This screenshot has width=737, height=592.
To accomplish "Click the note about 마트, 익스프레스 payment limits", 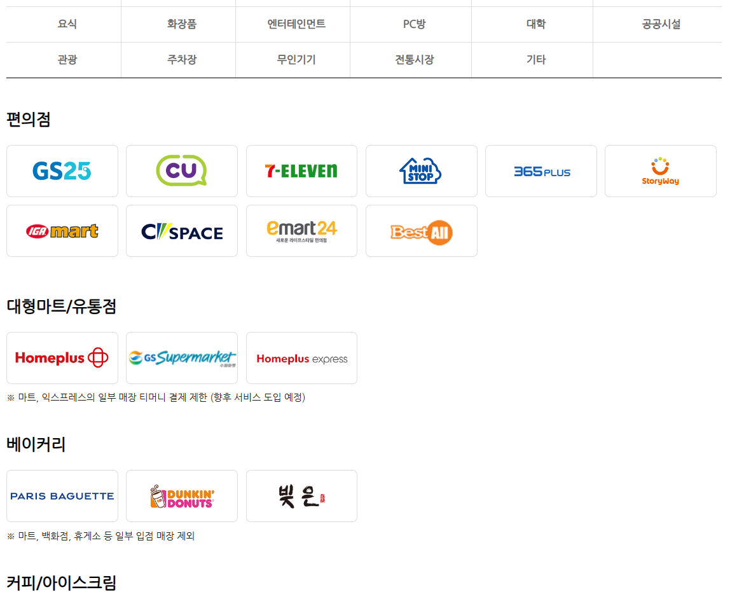I will pos(156,397).
